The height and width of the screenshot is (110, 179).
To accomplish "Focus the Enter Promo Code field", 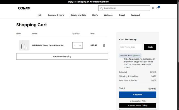I will click(x=131, y=47).
